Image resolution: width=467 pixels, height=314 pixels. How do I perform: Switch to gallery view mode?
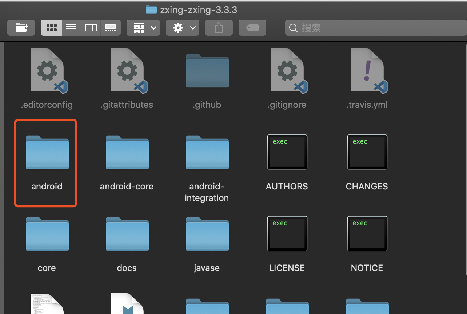click(111, 28)
